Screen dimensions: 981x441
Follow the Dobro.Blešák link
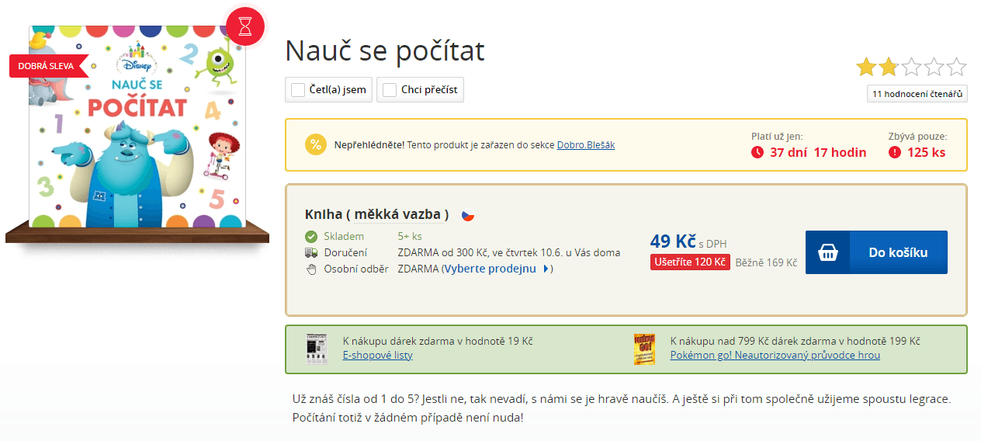586,144
